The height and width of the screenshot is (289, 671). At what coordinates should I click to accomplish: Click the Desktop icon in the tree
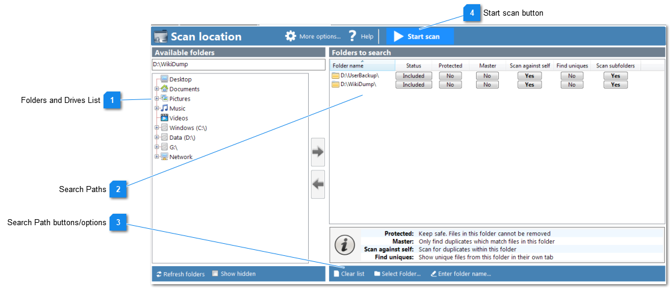point(164,79)
